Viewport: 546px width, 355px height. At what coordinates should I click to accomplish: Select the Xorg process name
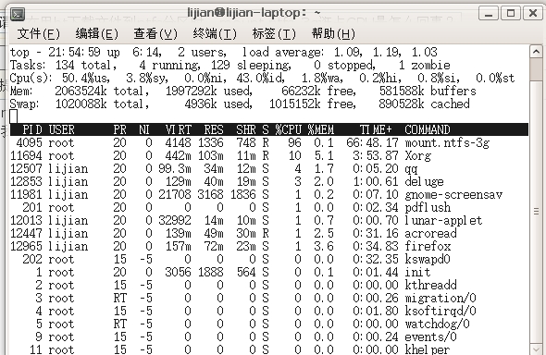pyautogui.click(x=418, y=155)
